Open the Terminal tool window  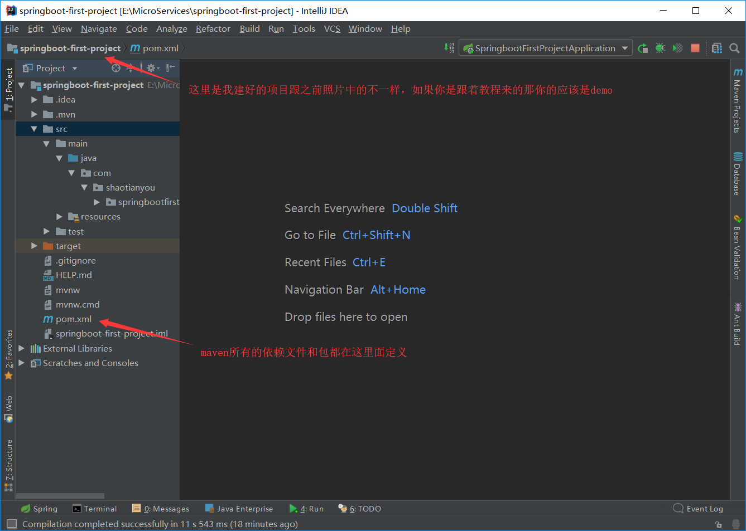(95, 509)
